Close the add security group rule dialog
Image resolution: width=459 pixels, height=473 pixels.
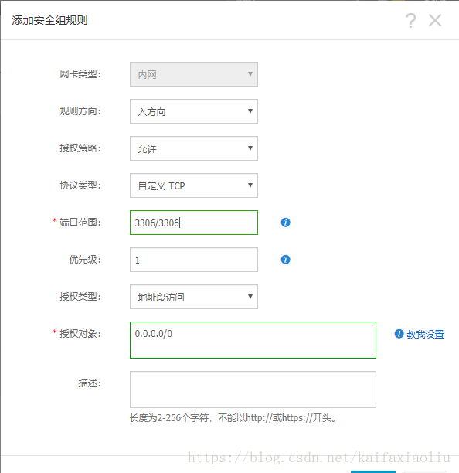435,21
